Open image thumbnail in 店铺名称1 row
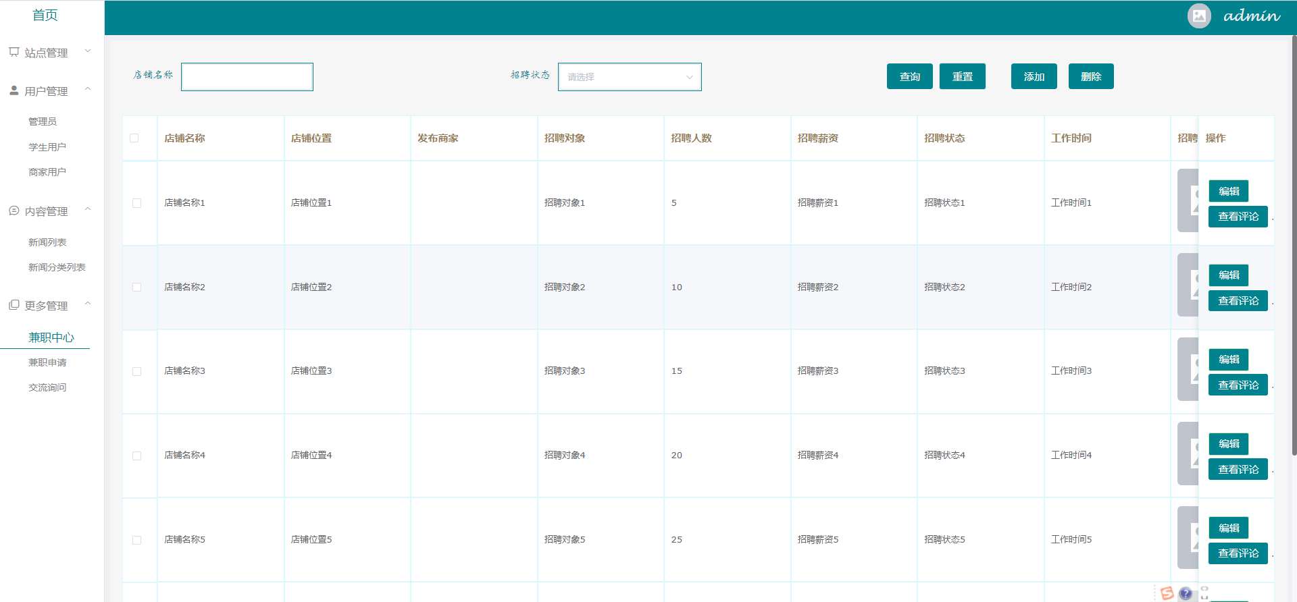The height and width of the screenshot is (602, 1297). click(x=1188, y=200)
